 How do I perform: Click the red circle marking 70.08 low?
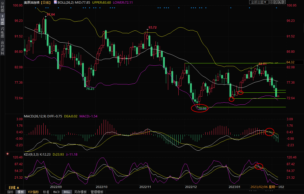(x=199, y=108)
